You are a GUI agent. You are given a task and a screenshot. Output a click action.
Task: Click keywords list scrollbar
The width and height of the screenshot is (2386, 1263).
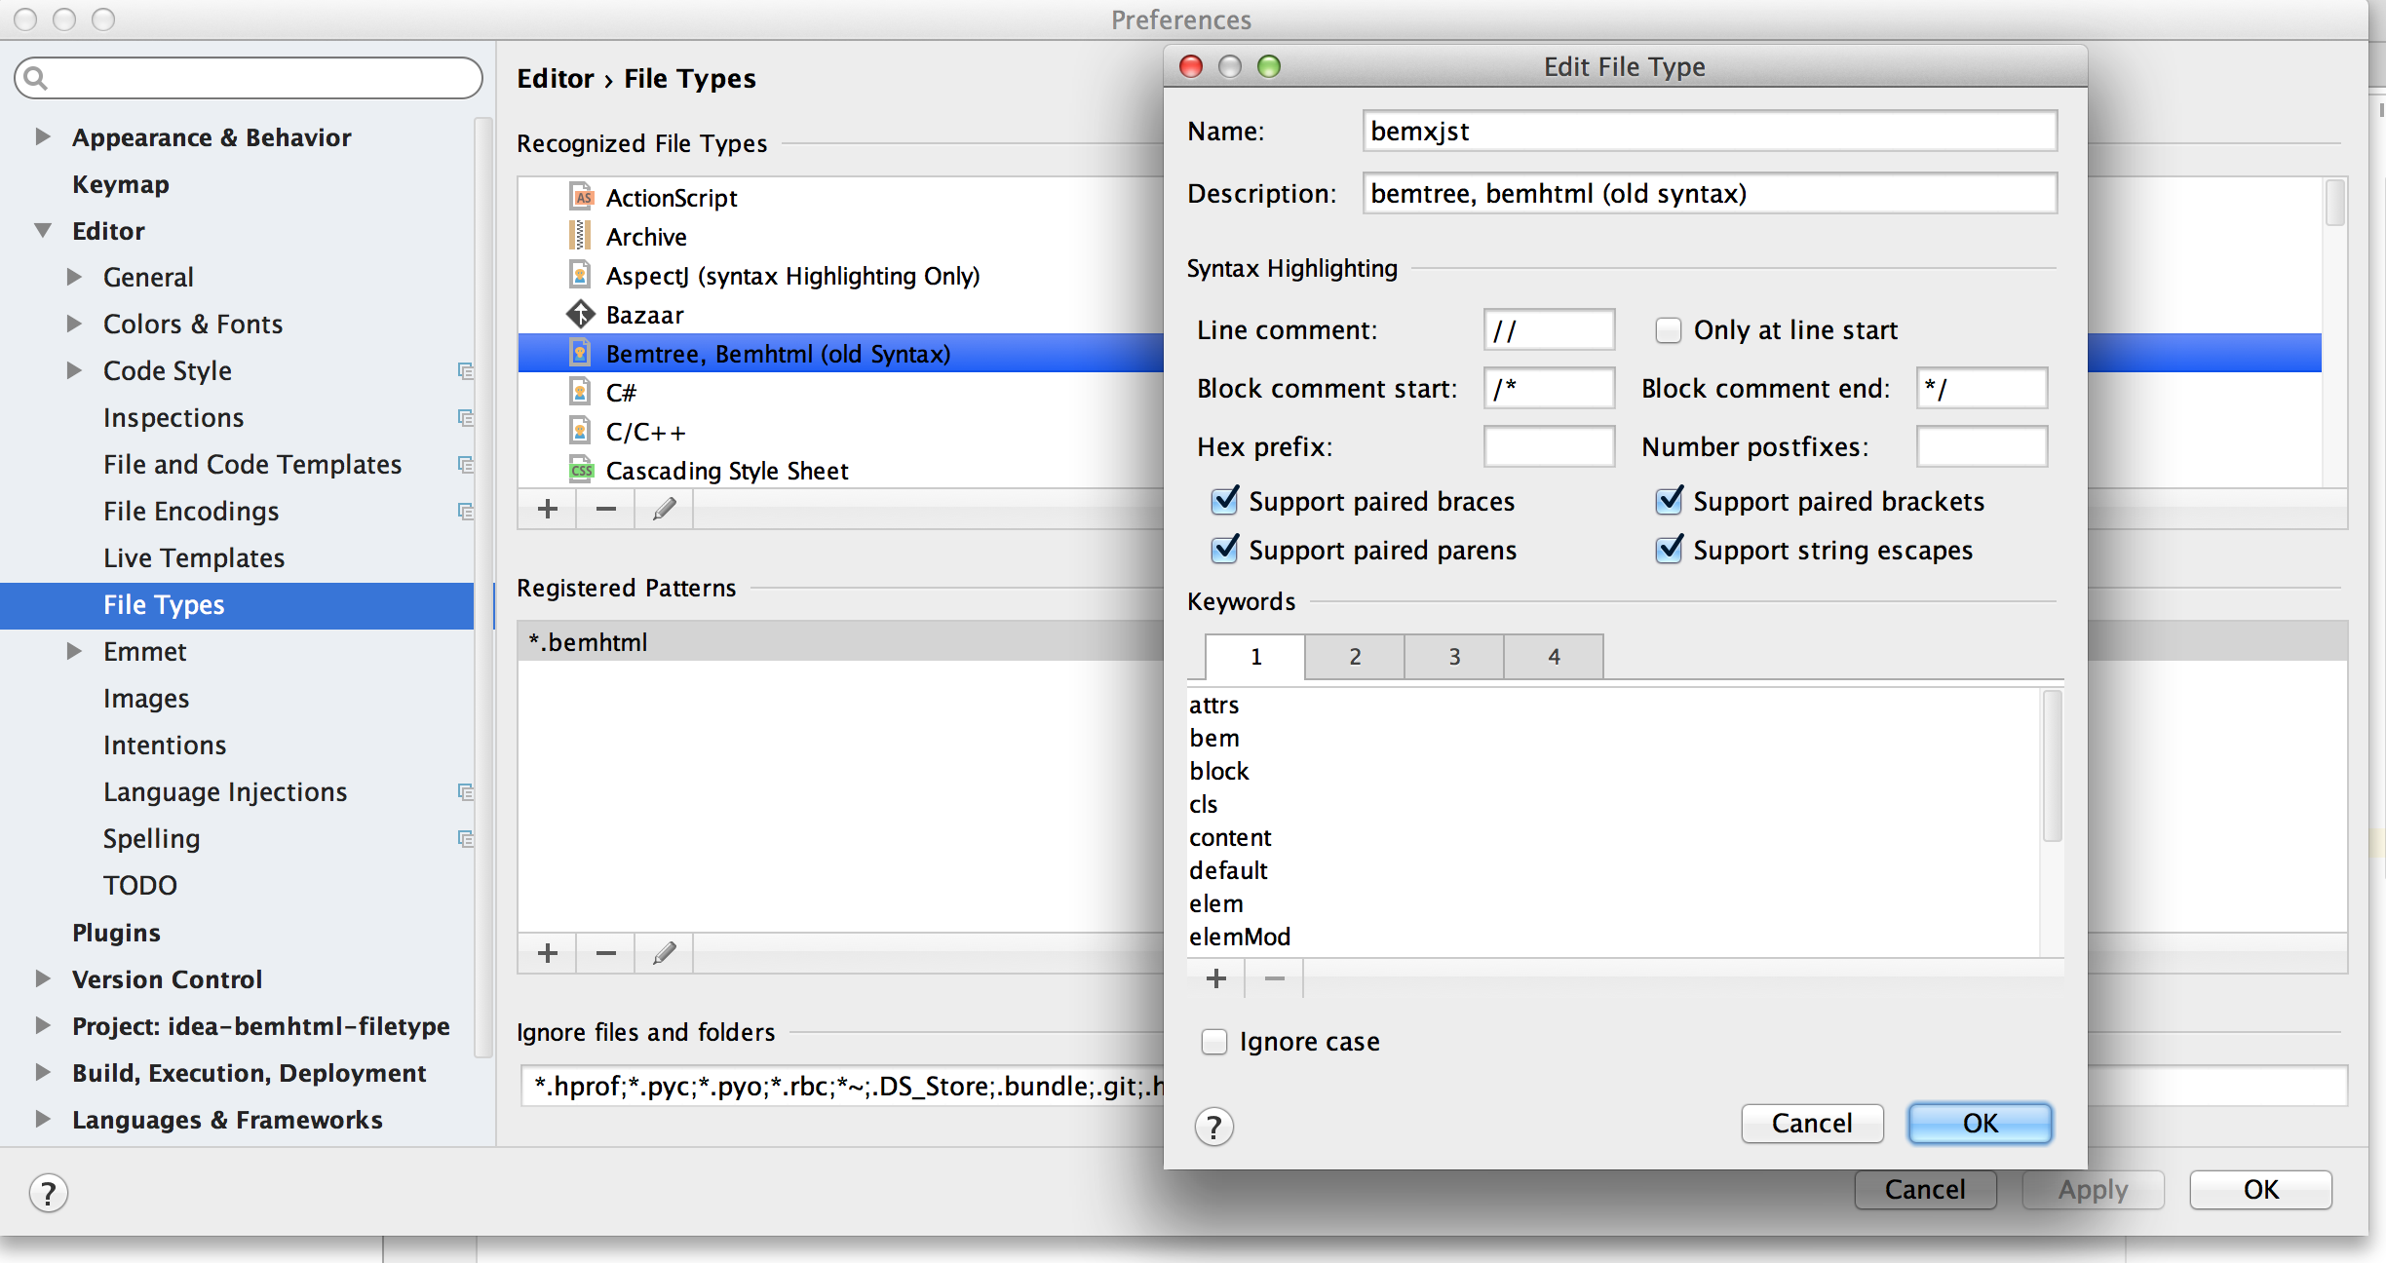pyautogui.click(x=2051, y=765)
